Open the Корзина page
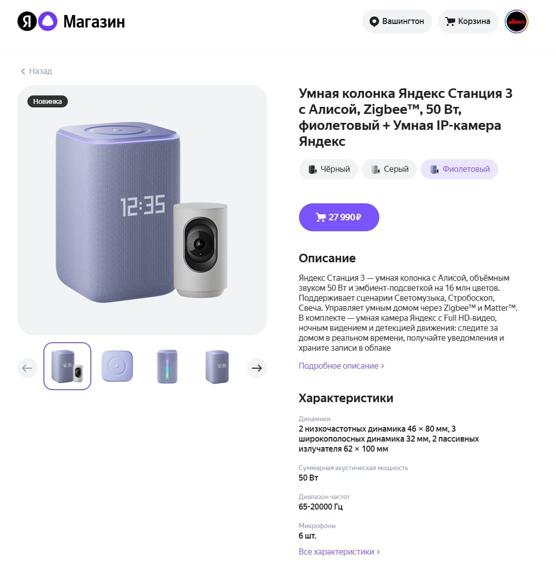The width and height of the screenshot is (556, 565). point(468,21)
